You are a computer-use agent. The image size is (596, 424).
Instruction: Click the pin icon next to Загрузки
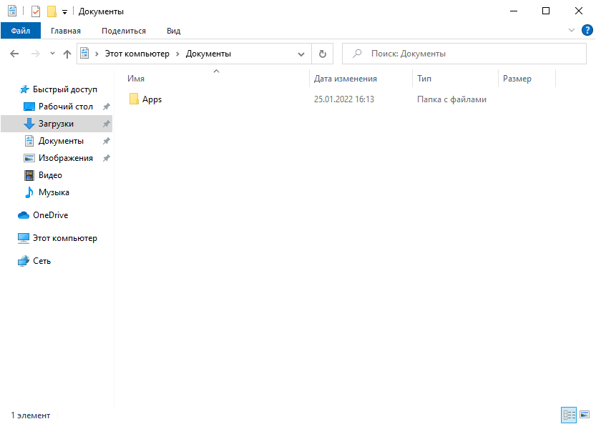(x=107, y=124)
